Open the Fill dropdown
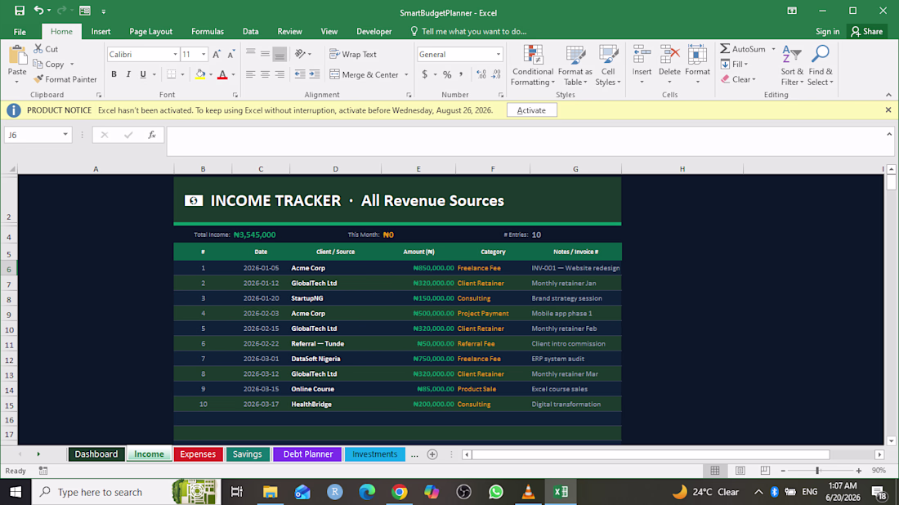The width and height of the screenshot is (899, 505). [735, 65]
